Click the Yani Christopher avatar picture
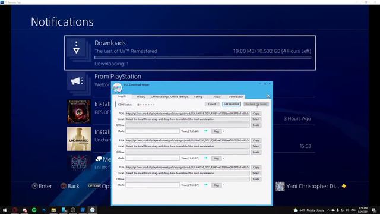 [x=280, y=186]
